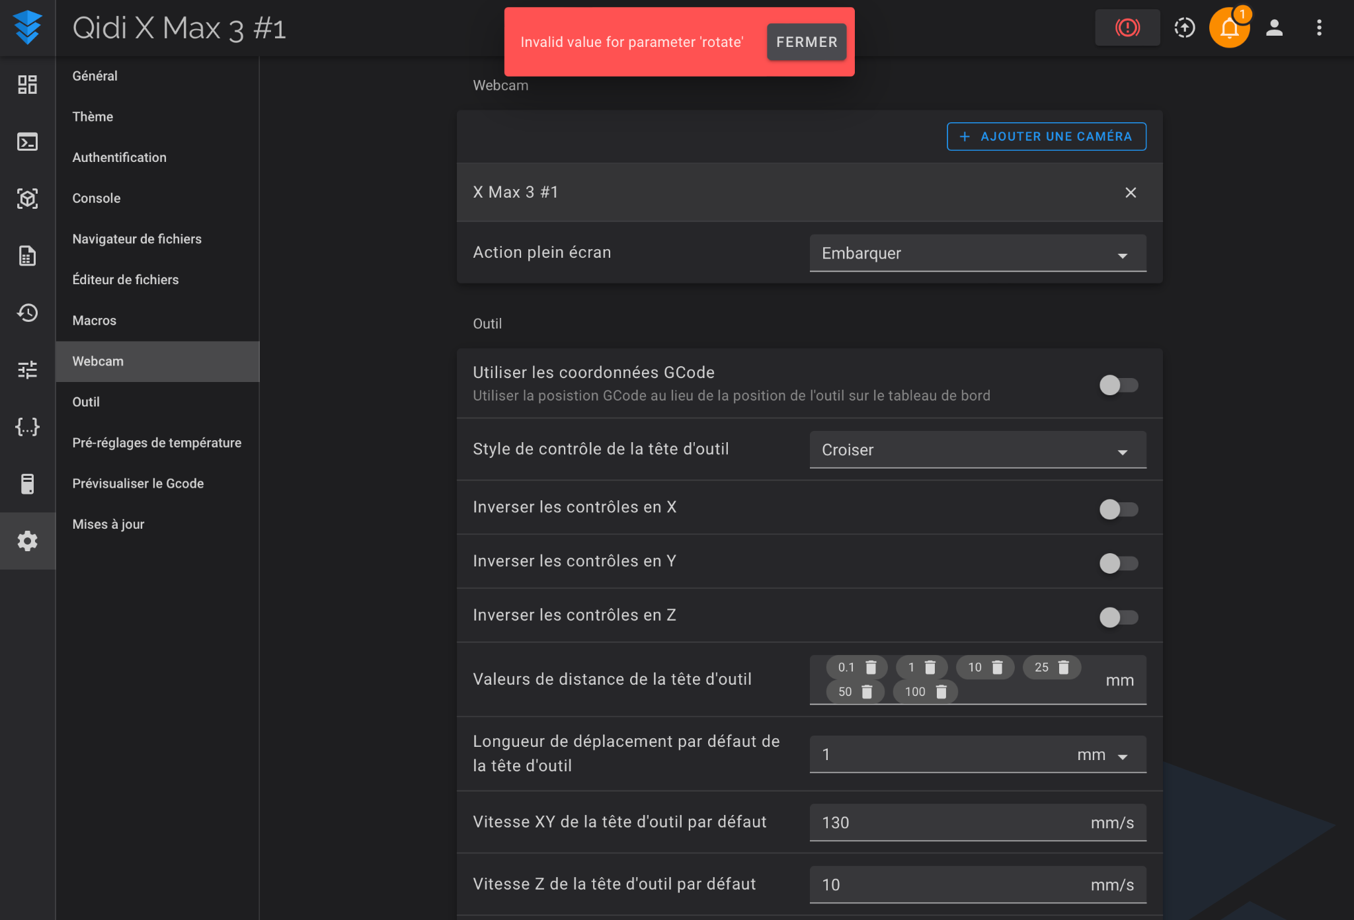Open the Tune sliders sidebar icon

tap(27, 369)
